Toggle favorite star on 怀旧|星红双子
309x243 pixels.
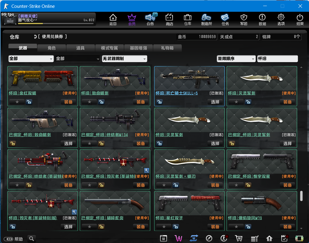(x=164, y=227)
